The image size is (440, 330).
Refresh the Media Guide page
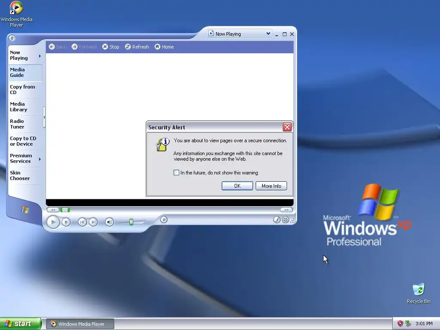[137, 47]
